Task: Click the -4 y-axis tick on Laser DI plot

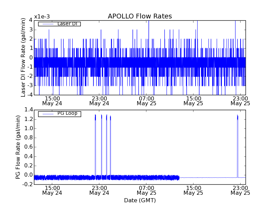Action: [x=30, y=95]
